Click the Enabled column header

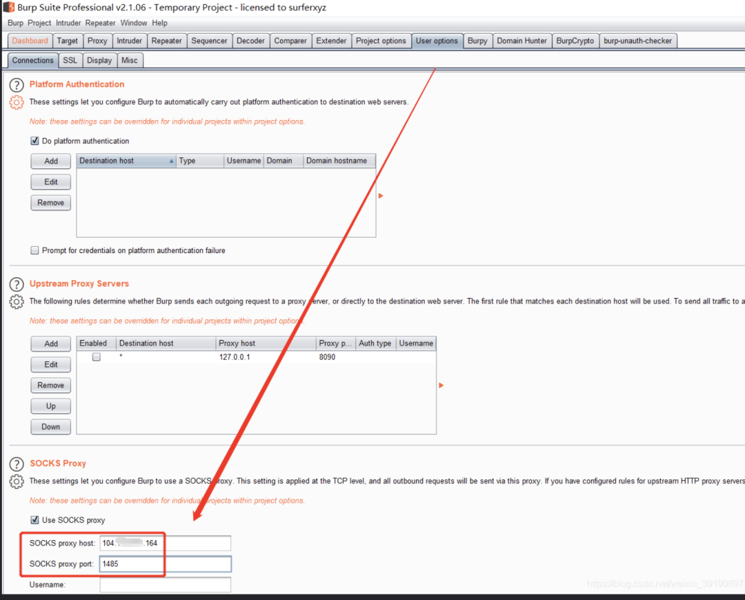(x=97, y=343)
